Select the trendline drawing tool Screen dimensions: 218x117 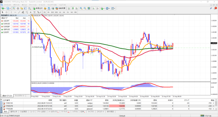(19, 12)
